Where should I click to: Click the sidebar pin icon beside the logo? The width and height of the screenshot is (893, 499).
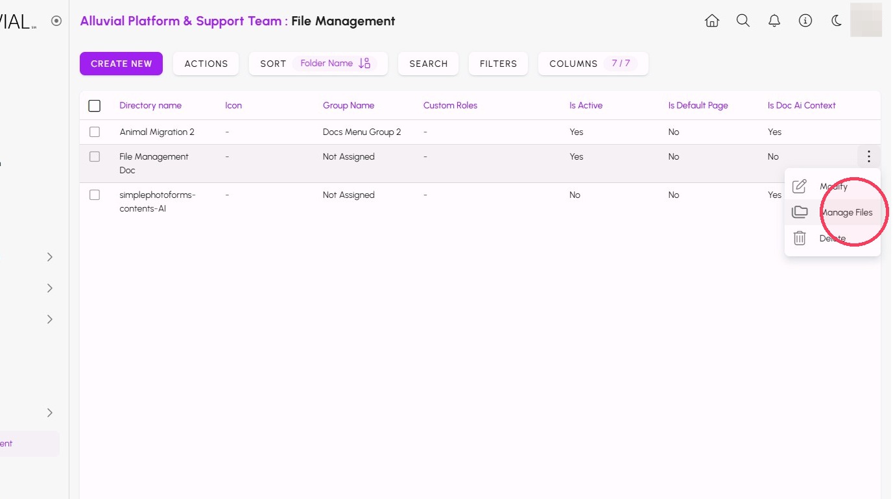point(56,21)
